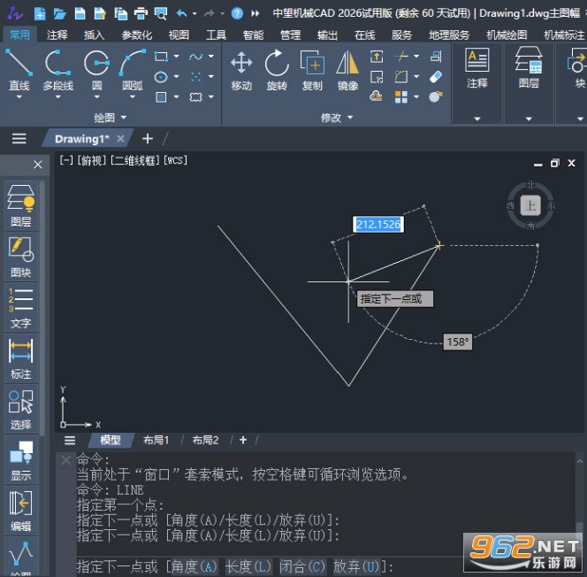This screenshot has width=587, height=577.
Task: Open dropdown arrow under 直线
Action: [19, 97]
